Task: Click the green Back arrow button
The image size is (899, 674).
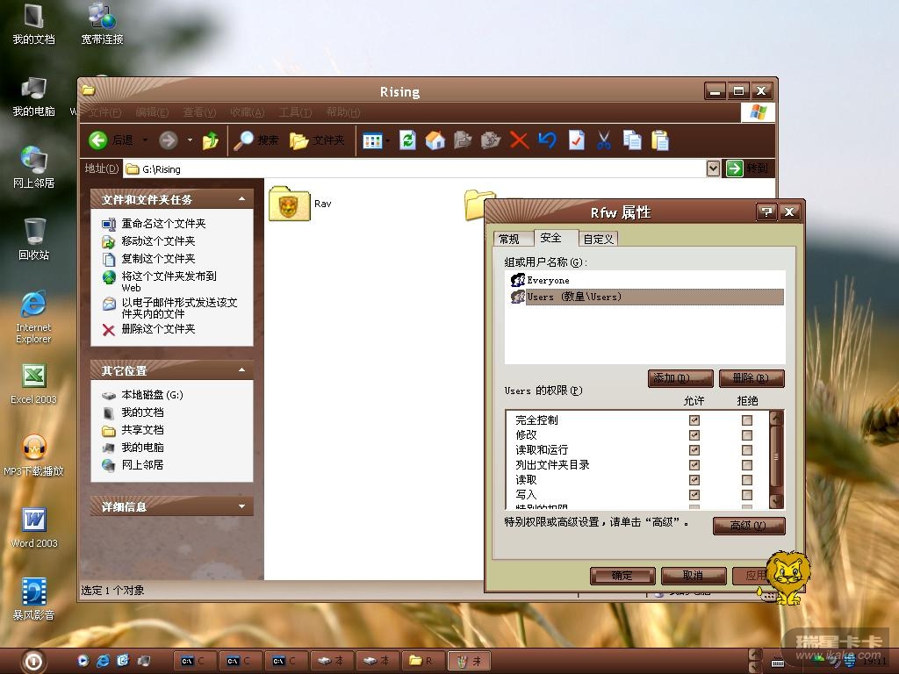Action: 98,140
